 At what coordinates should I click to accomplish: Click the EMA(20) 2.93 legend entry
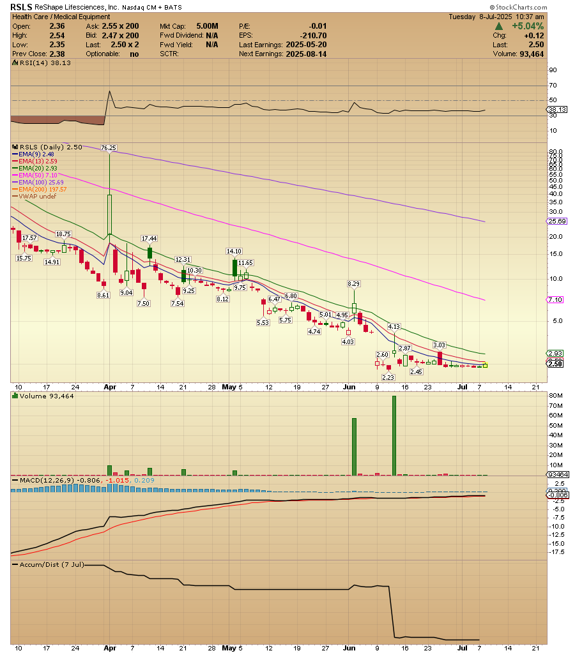pos(34,169)
